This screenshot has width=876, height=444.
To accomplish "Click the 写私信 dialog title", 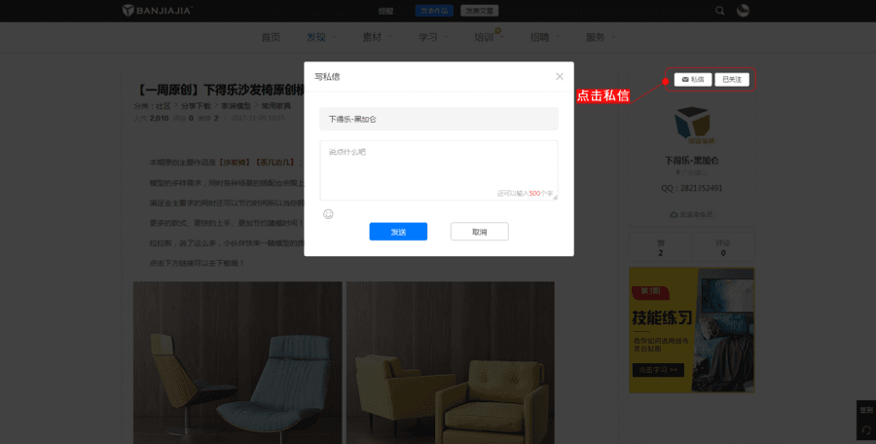I will coord(327,77).
